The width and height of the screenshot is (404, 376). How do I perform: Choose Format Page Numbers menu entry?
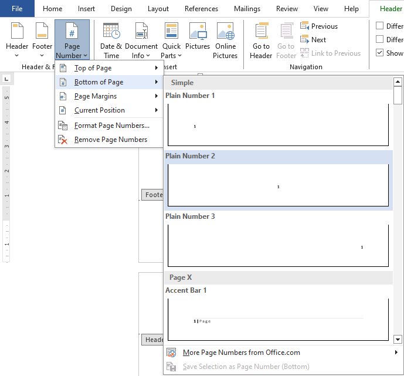[x=109, y=126]
